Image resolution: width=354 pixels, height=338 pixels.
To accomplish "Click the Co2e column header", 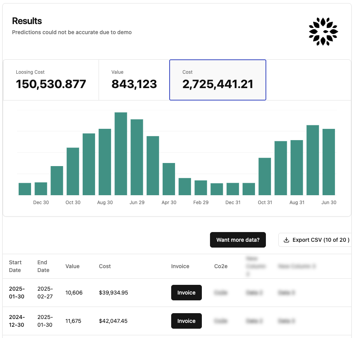I will click(221, 266).
